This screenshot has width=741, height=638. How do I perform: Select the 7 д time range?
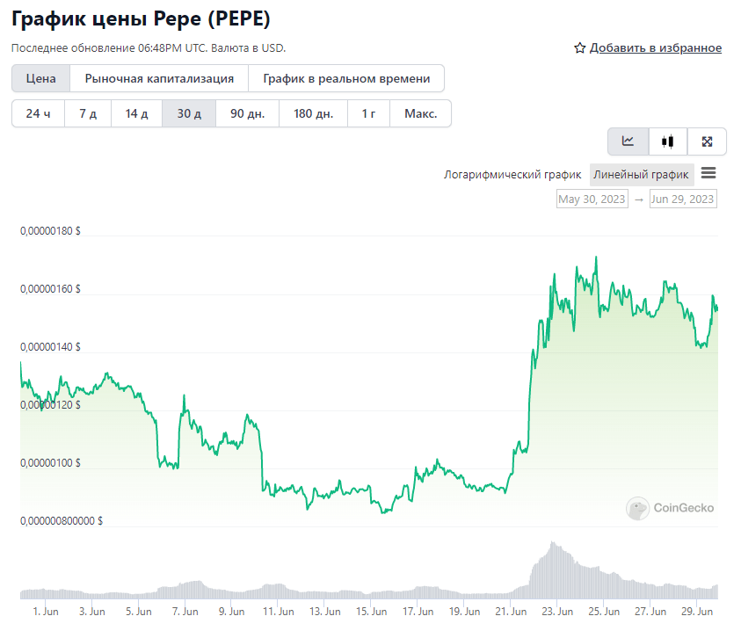(x=88, y=113)
